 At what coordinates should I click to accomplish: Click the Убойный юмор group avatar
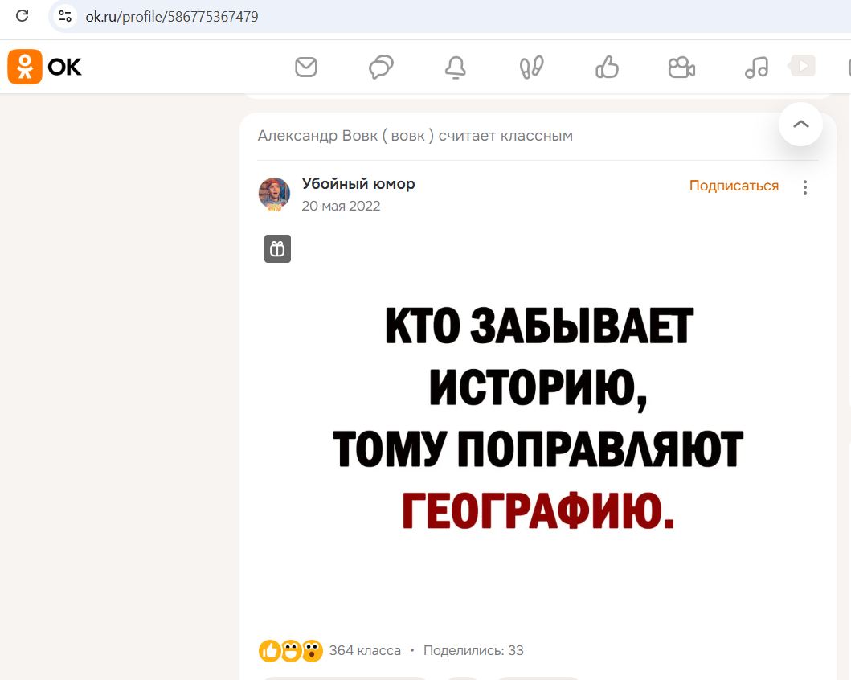click(274, 194)
